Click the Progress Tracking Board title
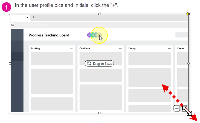The width and height of the screenshot is (200, 123). click(49, 35)
